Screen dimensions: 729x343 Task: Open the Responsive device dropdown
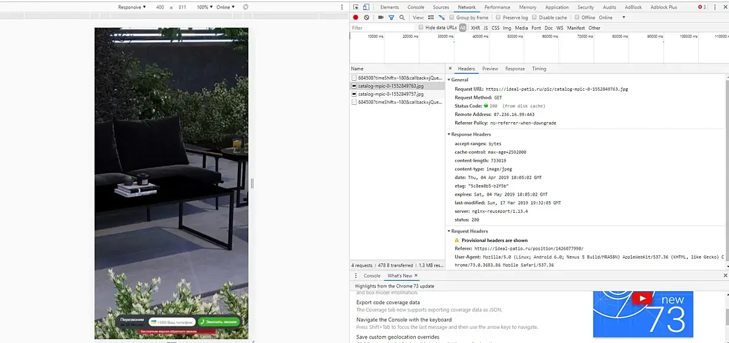point(132,7)
